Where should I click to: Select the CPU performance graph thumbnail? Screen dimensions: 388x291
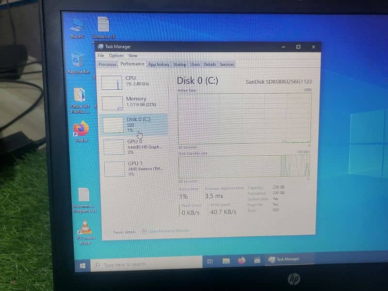113,82
